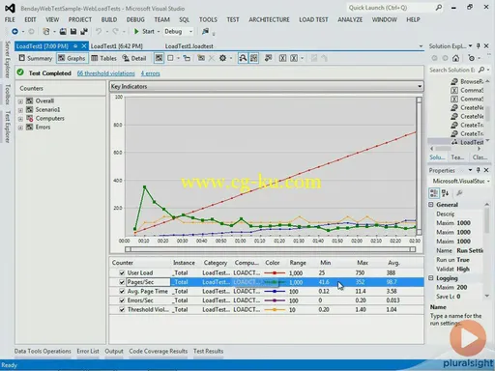
Task: Click the Undo arrow icon
Action: pos(99,31)
